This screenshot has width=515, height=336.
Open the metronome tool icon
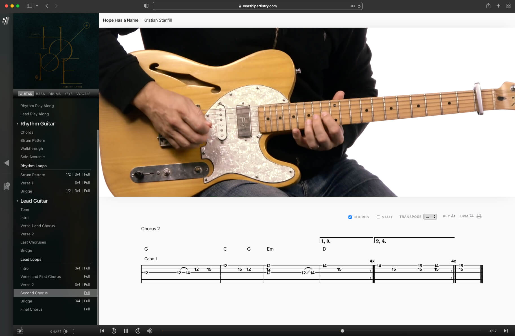[20, 330]
